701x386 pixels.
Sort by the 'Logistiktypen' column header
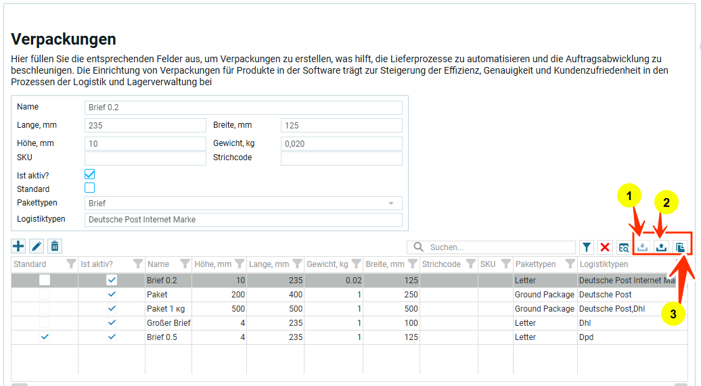604,264
